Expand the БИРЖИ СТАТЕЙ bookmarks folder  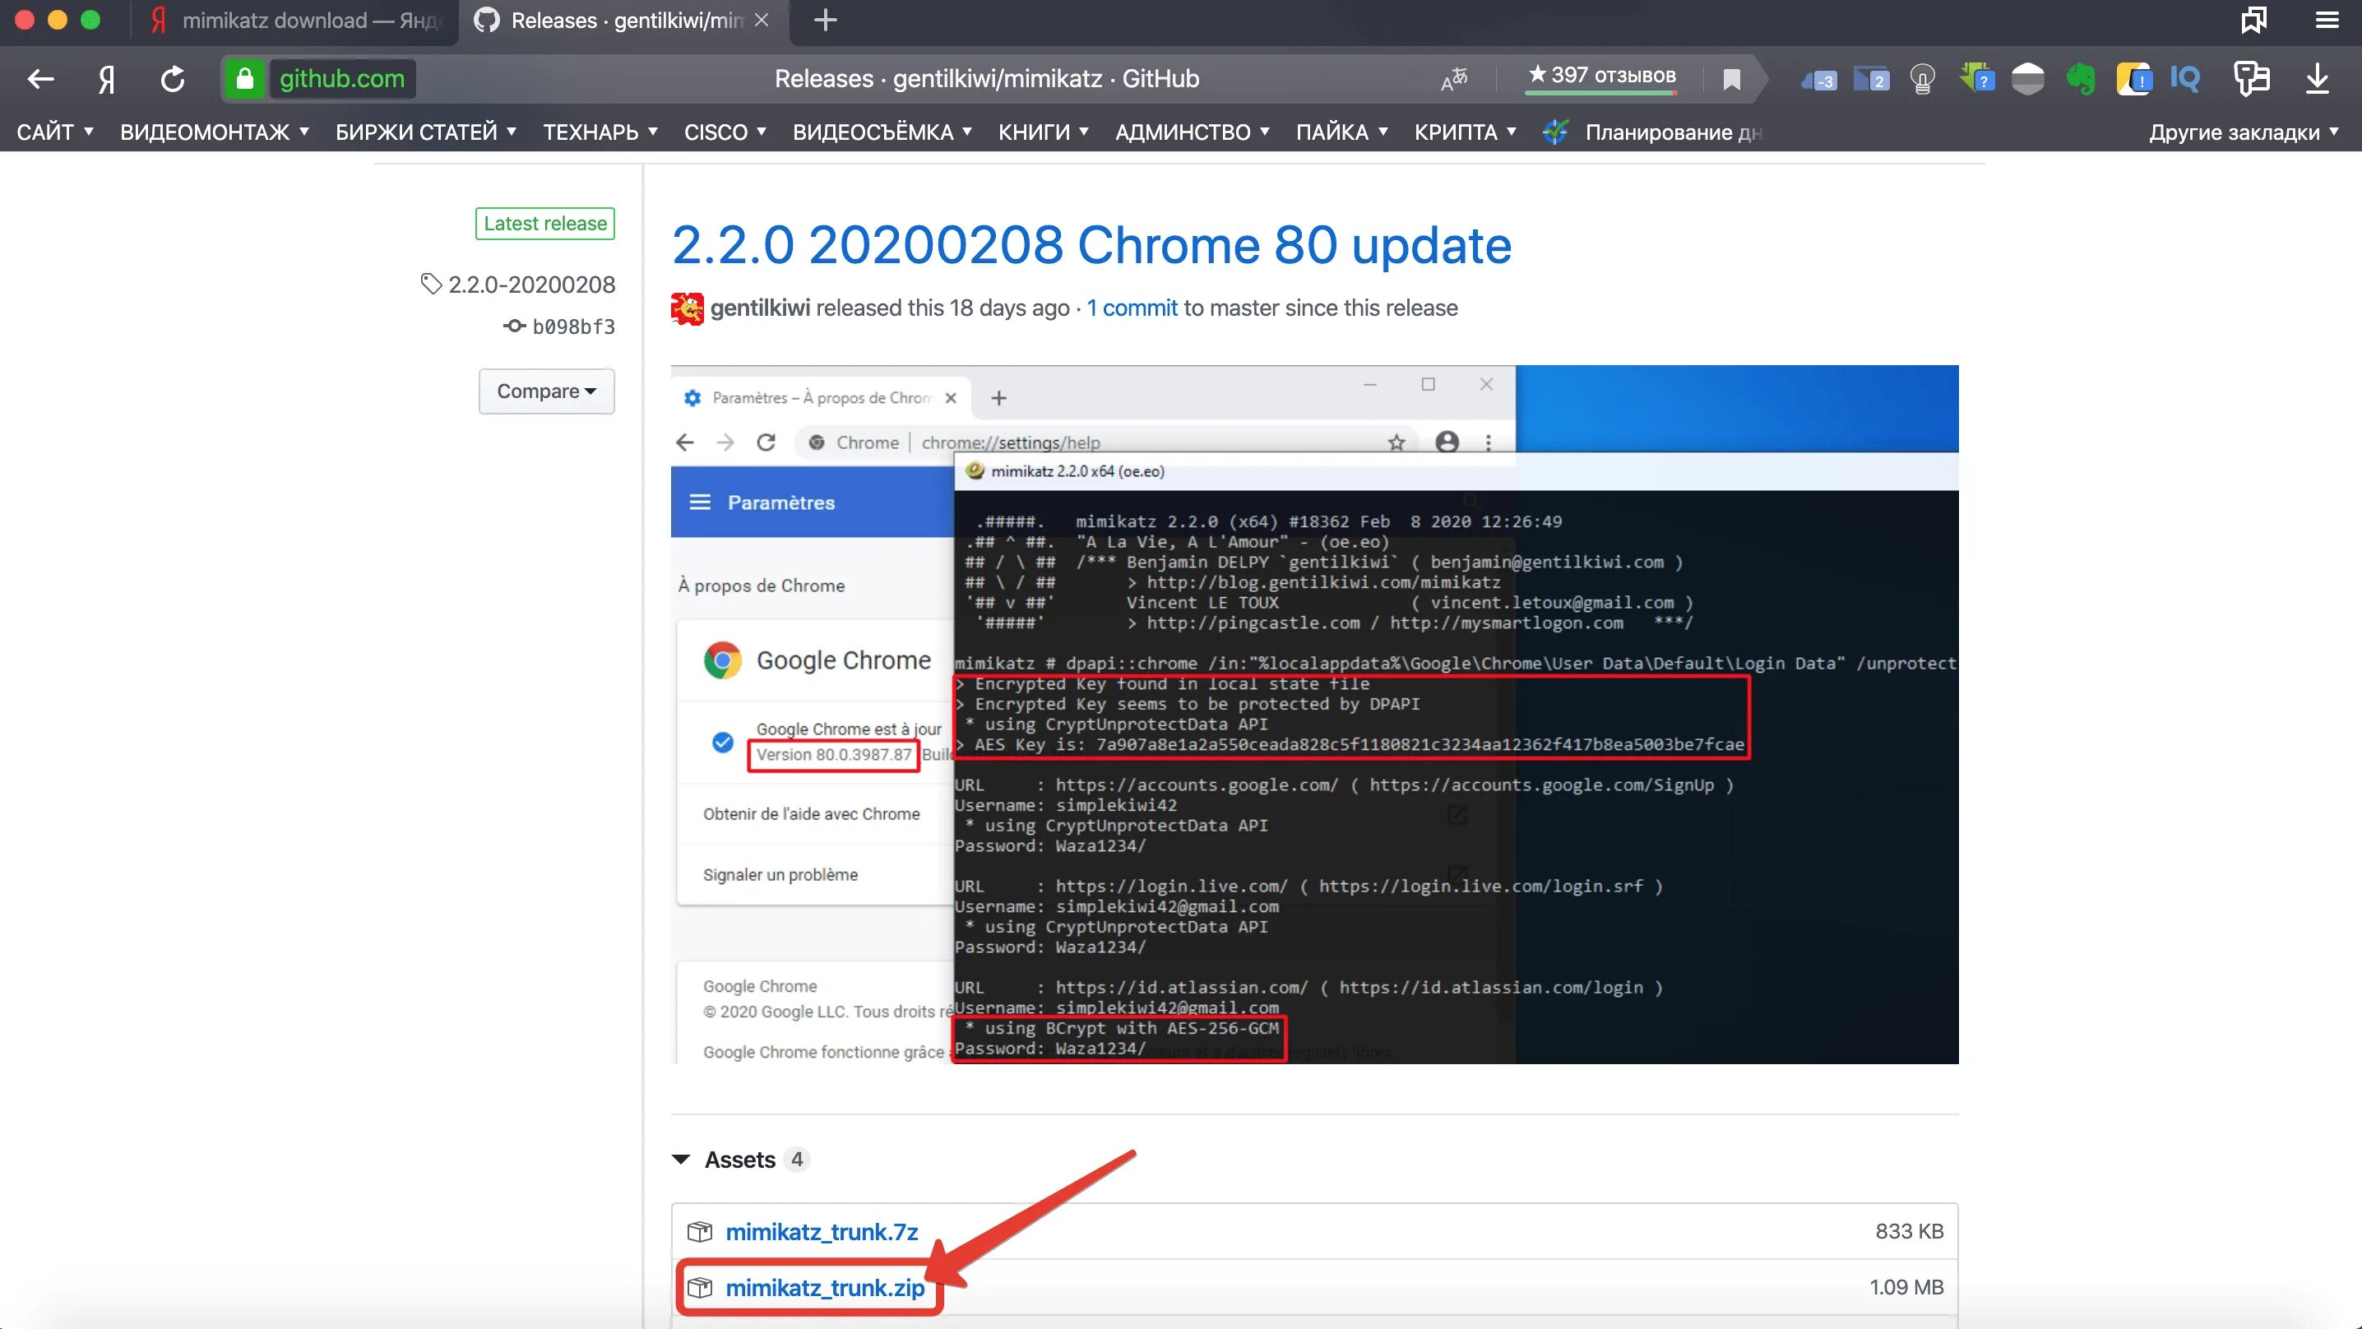[425, 132]
